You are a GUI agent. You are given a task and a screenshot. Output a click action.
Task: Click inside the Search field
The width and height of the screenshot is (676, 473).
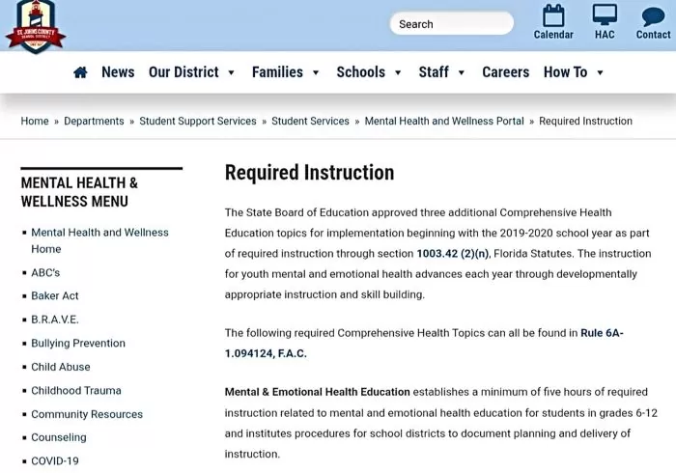(x=451, y=24)
